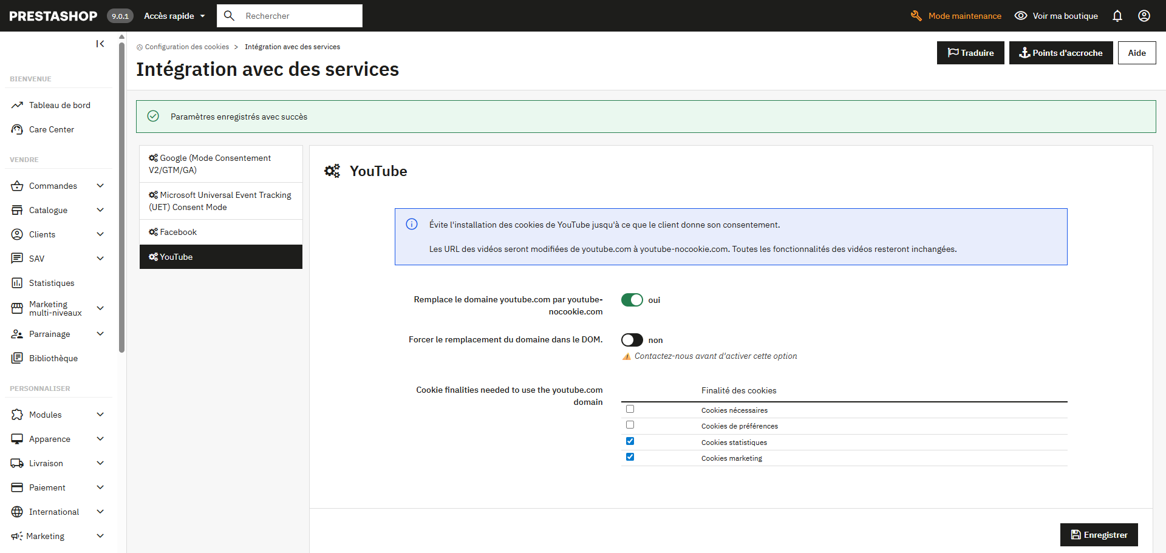
Task: Click the Statistiques chart icon
Action: [17, 283]
